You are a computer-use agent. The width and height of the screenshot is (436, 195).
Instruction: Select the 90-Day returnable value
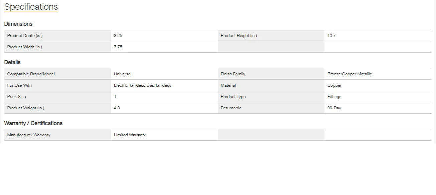click(334, 108)
